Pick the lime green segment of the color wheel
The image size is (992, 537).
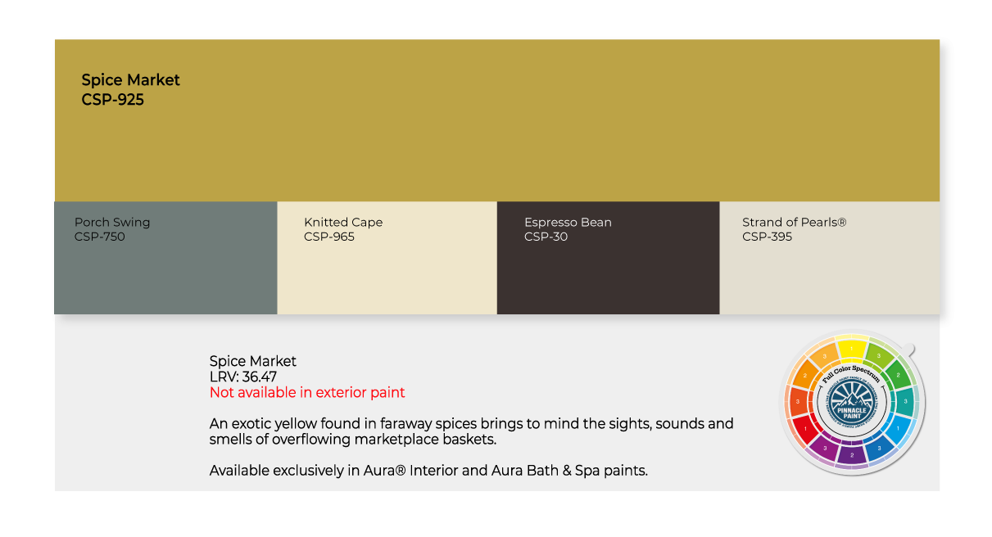877,355
